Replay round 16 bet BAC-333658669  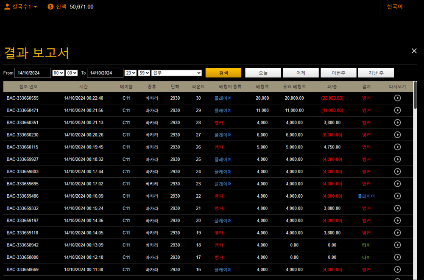[x=397, y=269]
